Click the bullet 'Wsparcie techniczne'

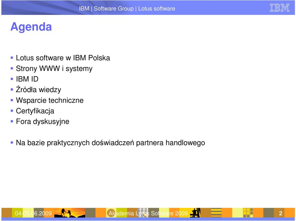pos(50,100)
